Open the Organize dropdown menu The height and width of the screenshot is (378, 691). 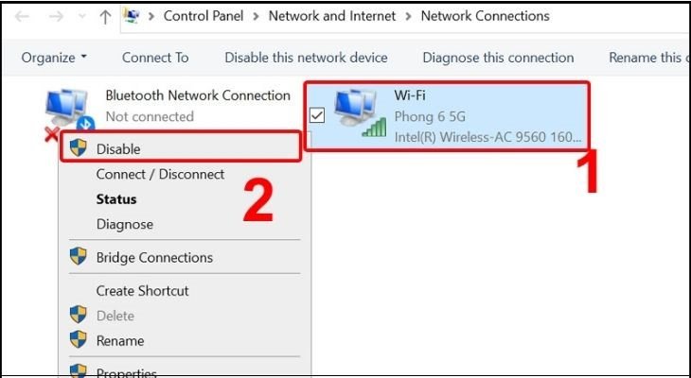pyautogui.click(x=54, y=58)
